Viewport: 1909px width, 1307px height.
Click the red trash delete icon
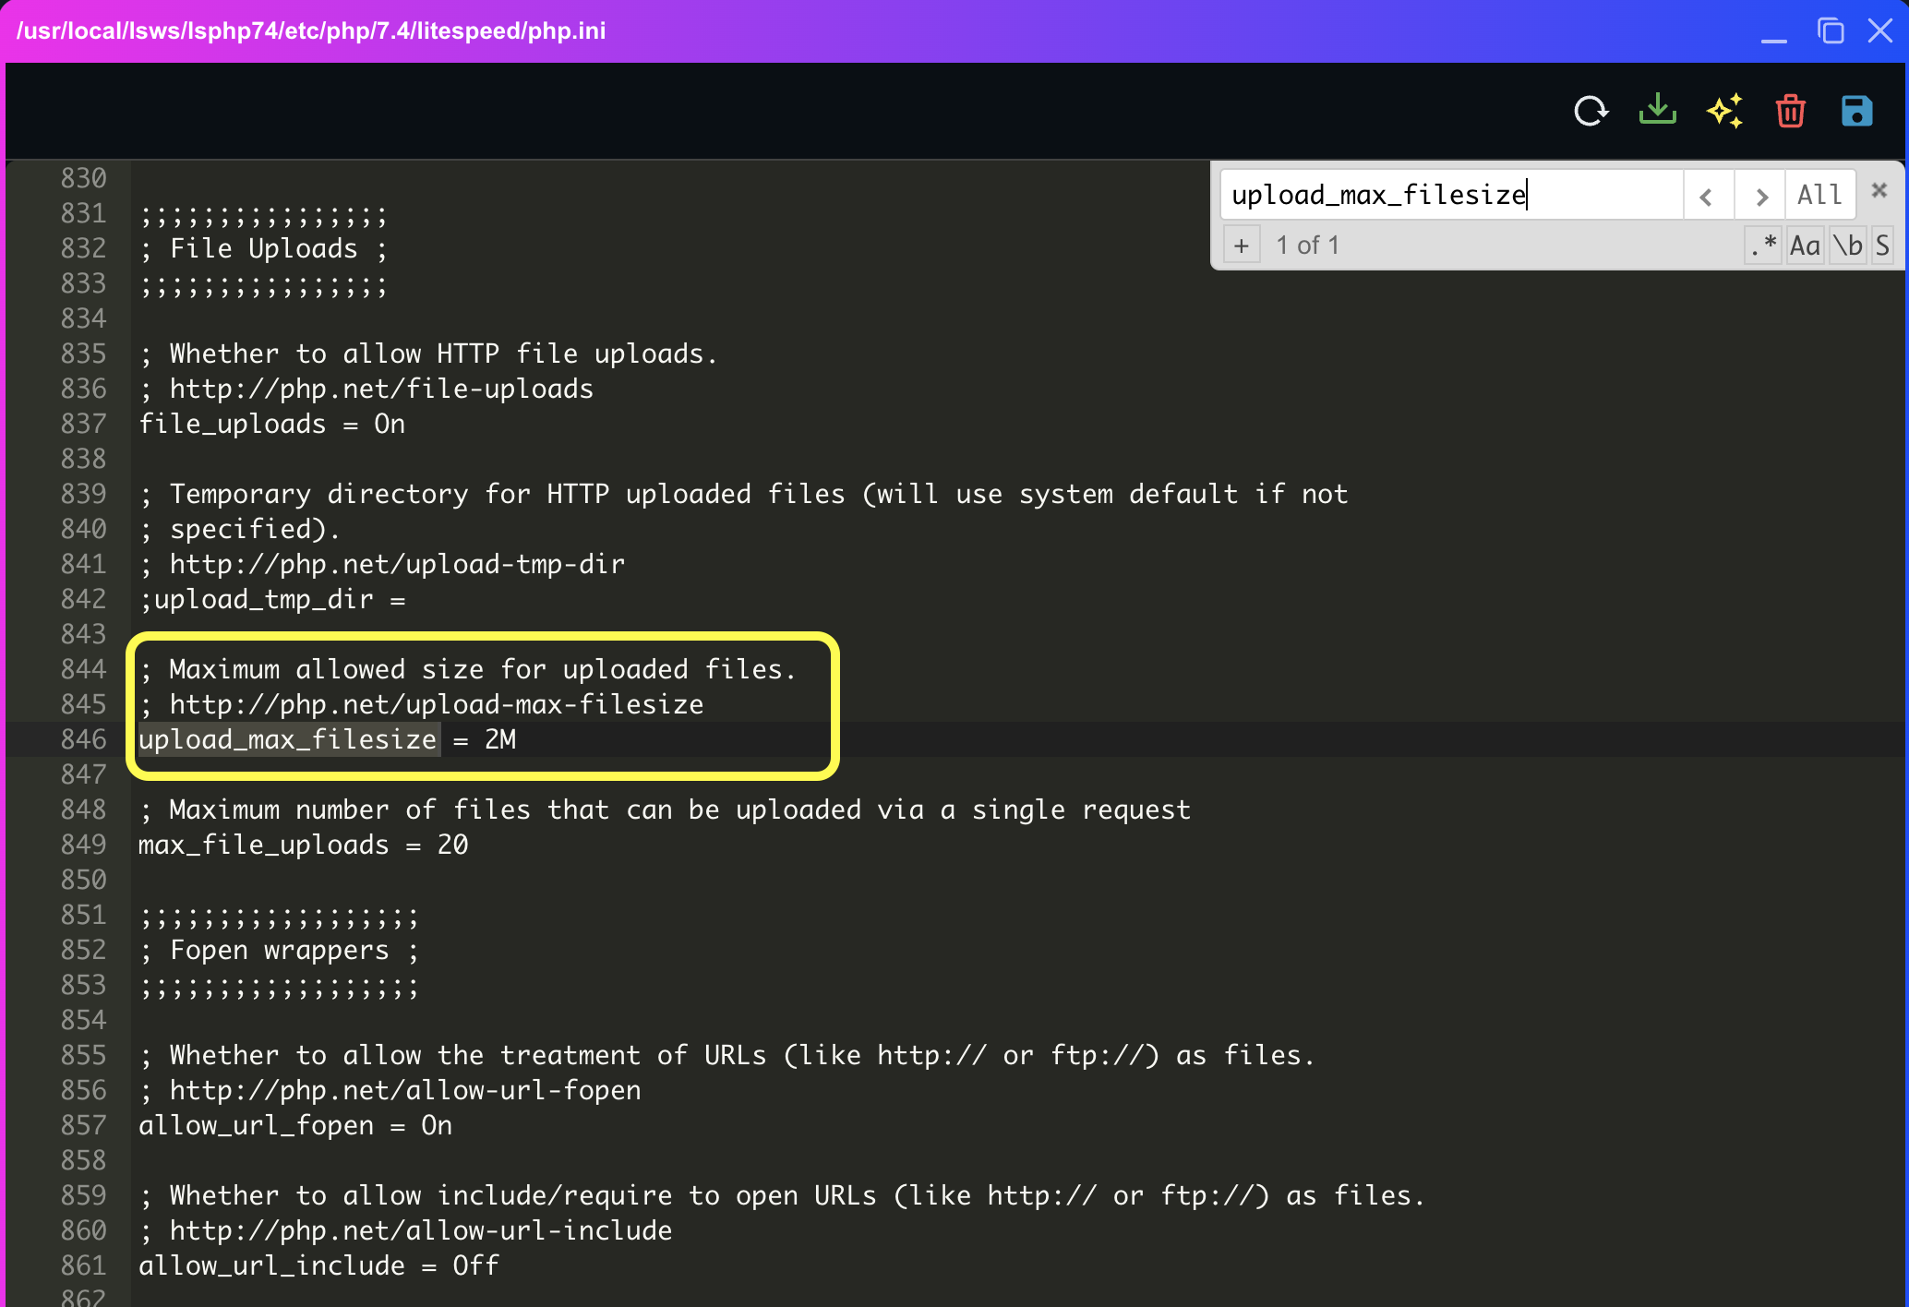[x=1790, y=112]
